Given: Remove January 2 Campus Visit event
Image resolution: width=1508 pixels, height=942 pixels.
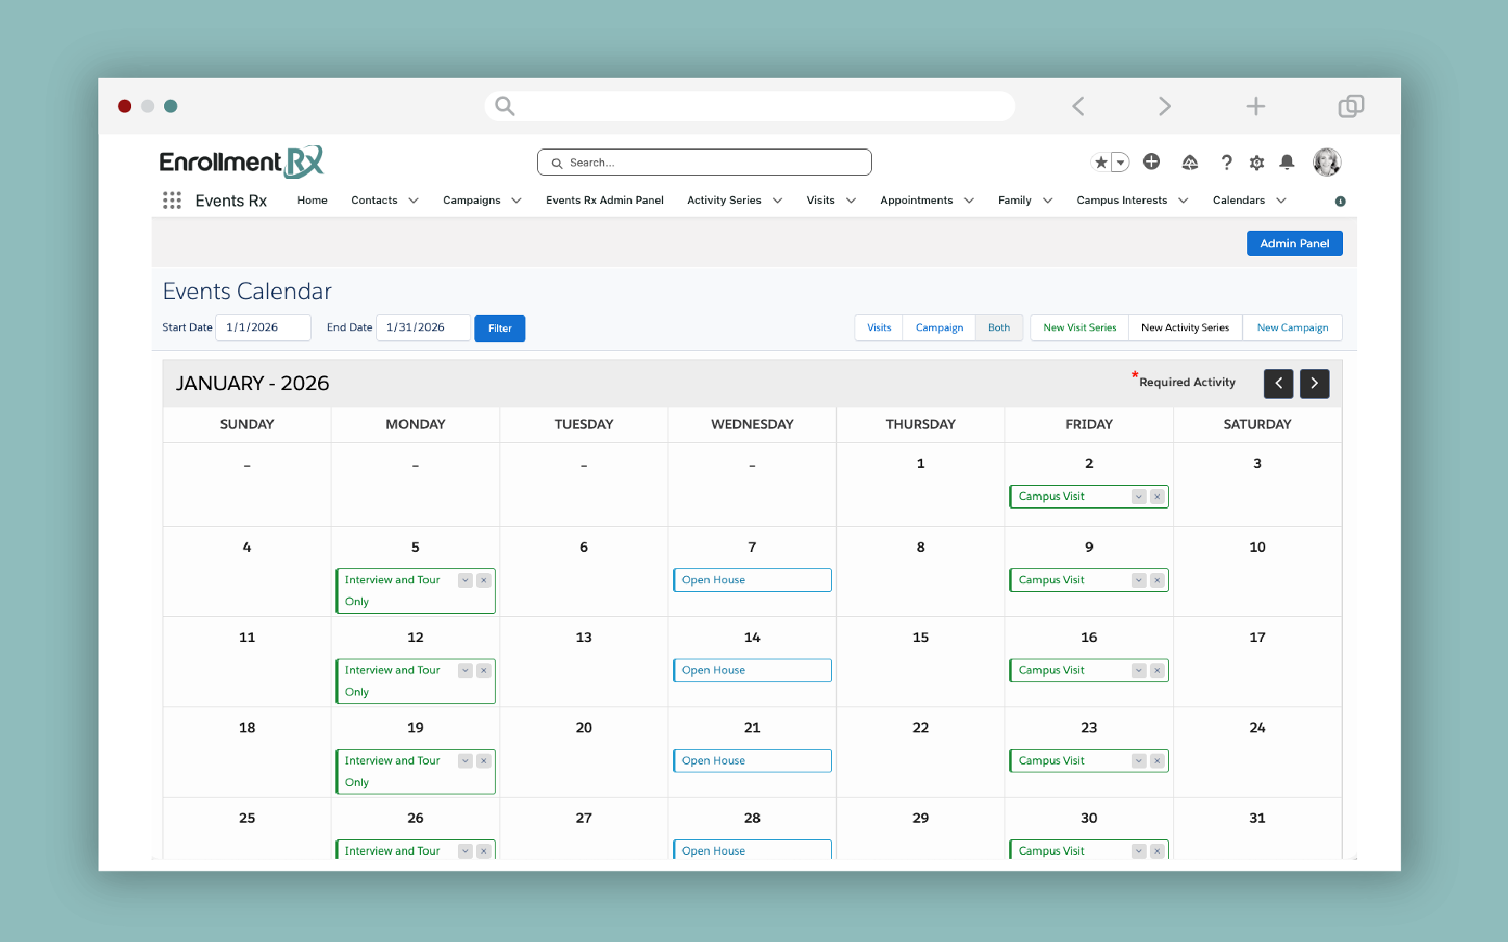Looking at the screenshot, I should pyautogui.click(x=1157, y=497).
